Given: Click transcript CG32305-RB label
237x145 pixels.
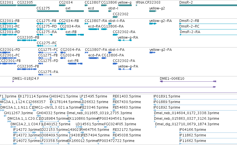Looking at the screenshot, I should 28,37.
